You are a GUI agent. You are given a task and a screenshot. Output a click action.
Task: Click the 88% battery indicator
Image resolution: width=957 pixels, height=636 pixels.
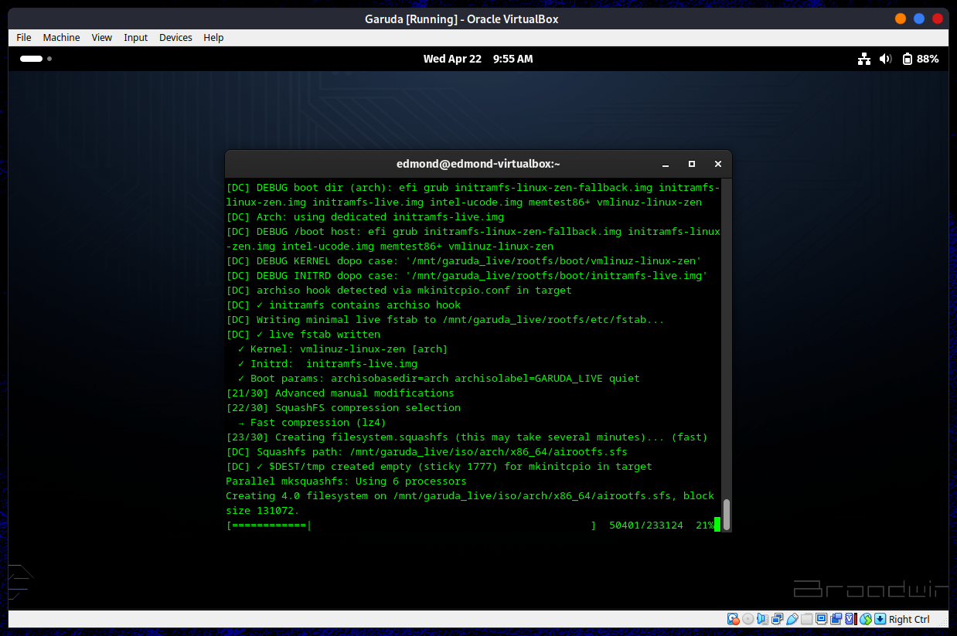coord(920,59)
